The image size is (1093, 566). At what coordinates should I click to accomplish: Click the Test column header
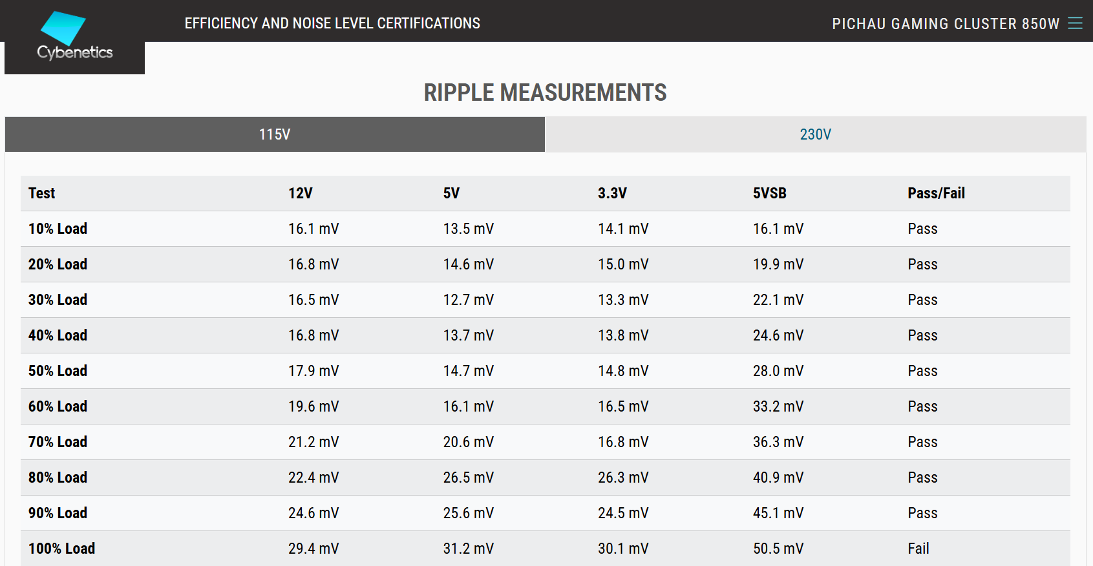[x=42, y=193]
